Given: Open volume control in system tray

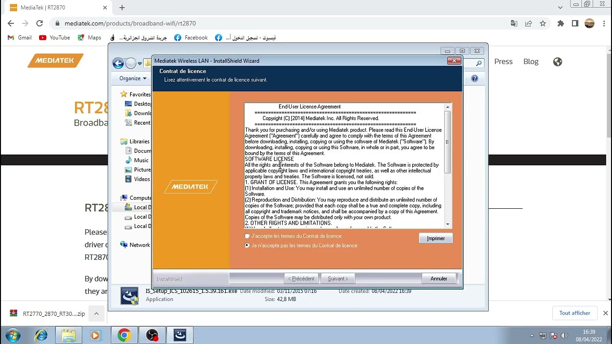Looking at the screenshot, I should coord(564,335).
